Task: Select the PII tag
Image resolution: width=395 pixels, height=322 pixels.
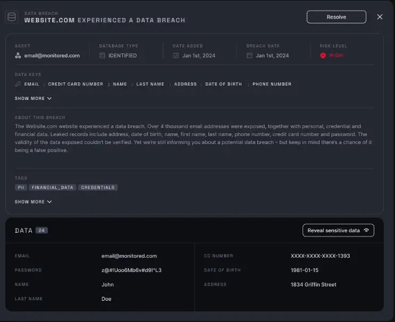Action: pyautogui.click(x=21, y=188)
